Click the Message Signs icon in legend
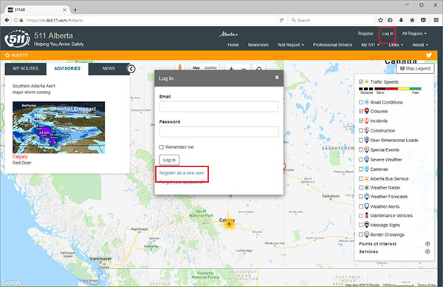Viewport: 443px width, 287px height. click(x=366, y=225)
